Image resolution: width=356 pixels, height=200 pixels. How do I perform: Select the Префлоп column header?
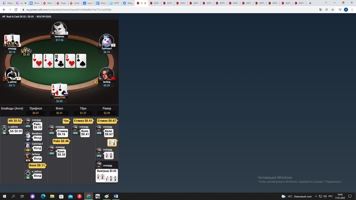[x=36, y=109]
